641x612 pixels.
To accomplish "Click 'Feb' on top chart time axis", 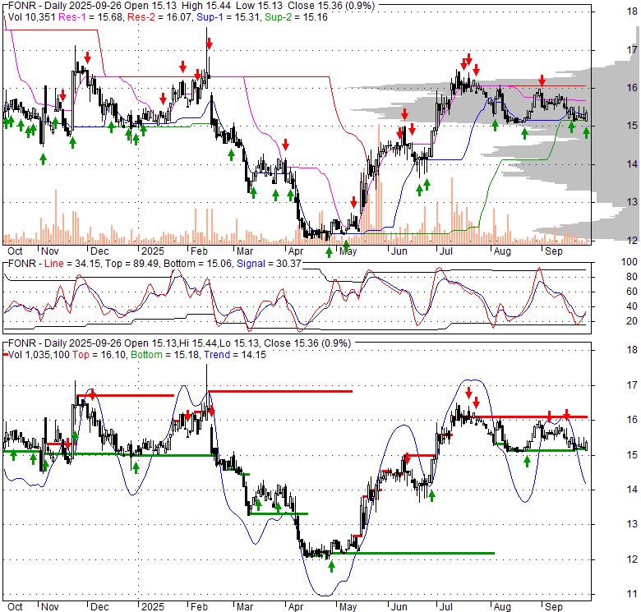I will pos(199,251).
